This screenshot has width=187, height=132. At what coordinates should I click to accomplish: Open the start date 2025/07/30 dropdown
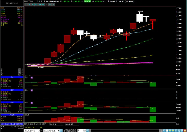pyautogui.click(x=39, y=131)
